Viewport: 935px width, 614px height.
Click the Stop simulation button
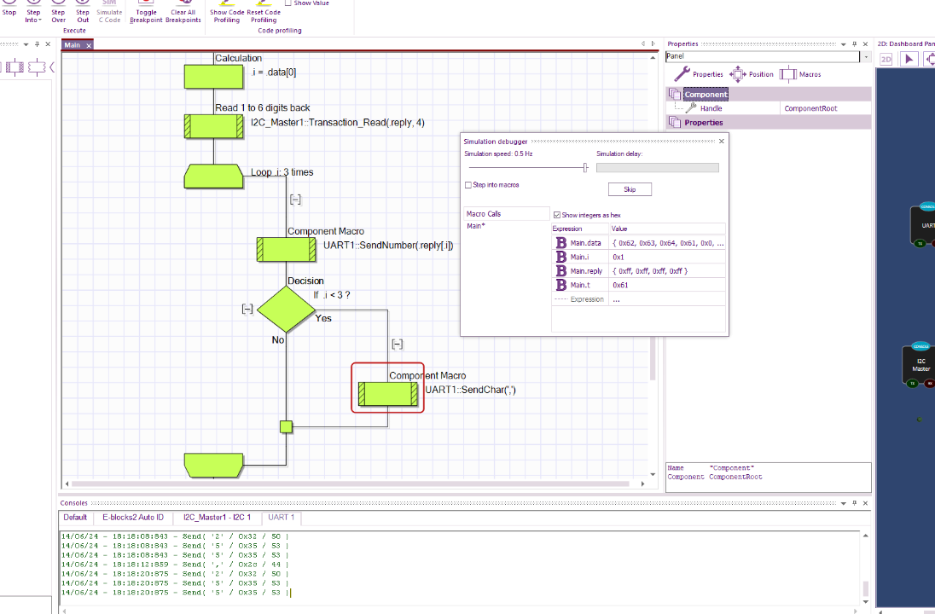(9, 11)
